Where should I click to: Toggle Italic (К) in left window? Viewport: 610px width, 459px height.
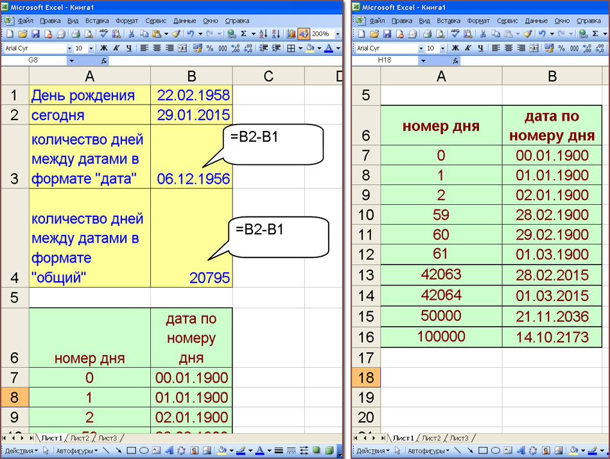pos(116,48)
